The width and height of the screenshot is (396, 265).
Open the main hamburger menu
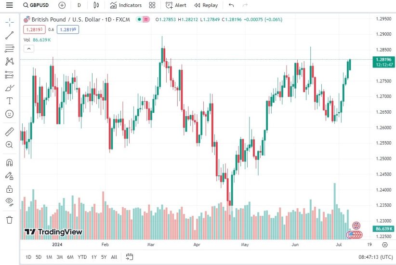pyautogui.click(x=9, y=5)
